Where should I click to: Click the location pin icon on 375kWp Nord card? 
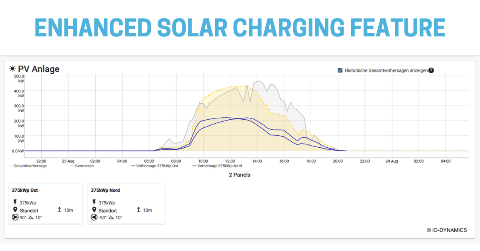click(94, 210)
